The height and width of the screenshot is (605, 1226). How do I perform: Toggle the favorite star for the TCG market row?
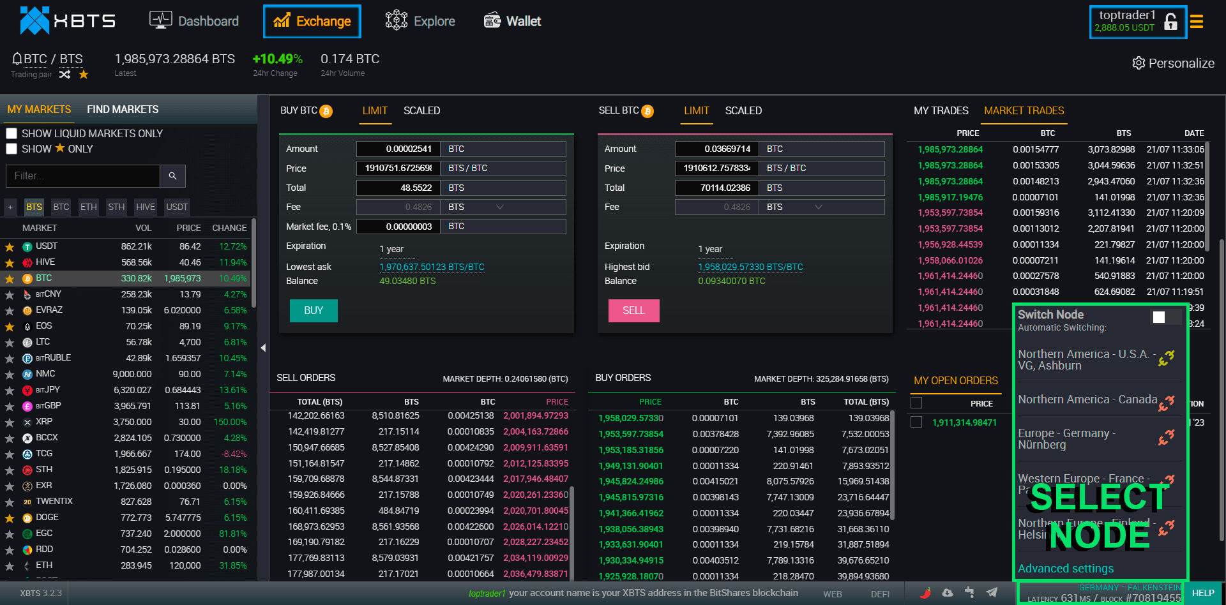tap(10, 454)
